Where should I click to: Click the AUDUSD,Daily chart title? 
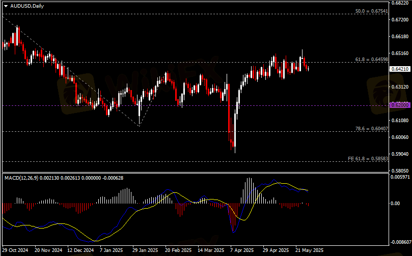coord(25,5)
